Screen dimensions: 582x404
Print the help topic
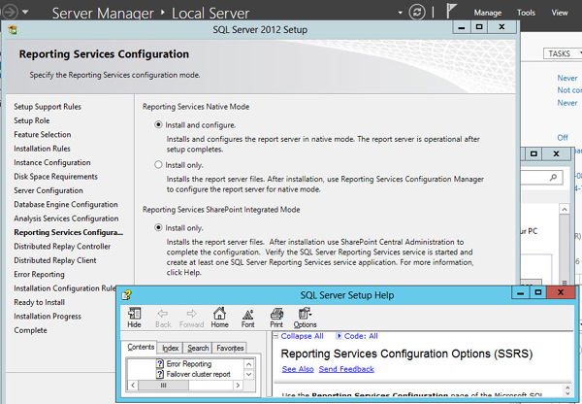(276, 318)
